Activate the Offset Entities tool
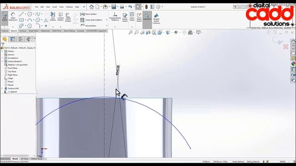 pyautogui.click(x=68, y=18)
